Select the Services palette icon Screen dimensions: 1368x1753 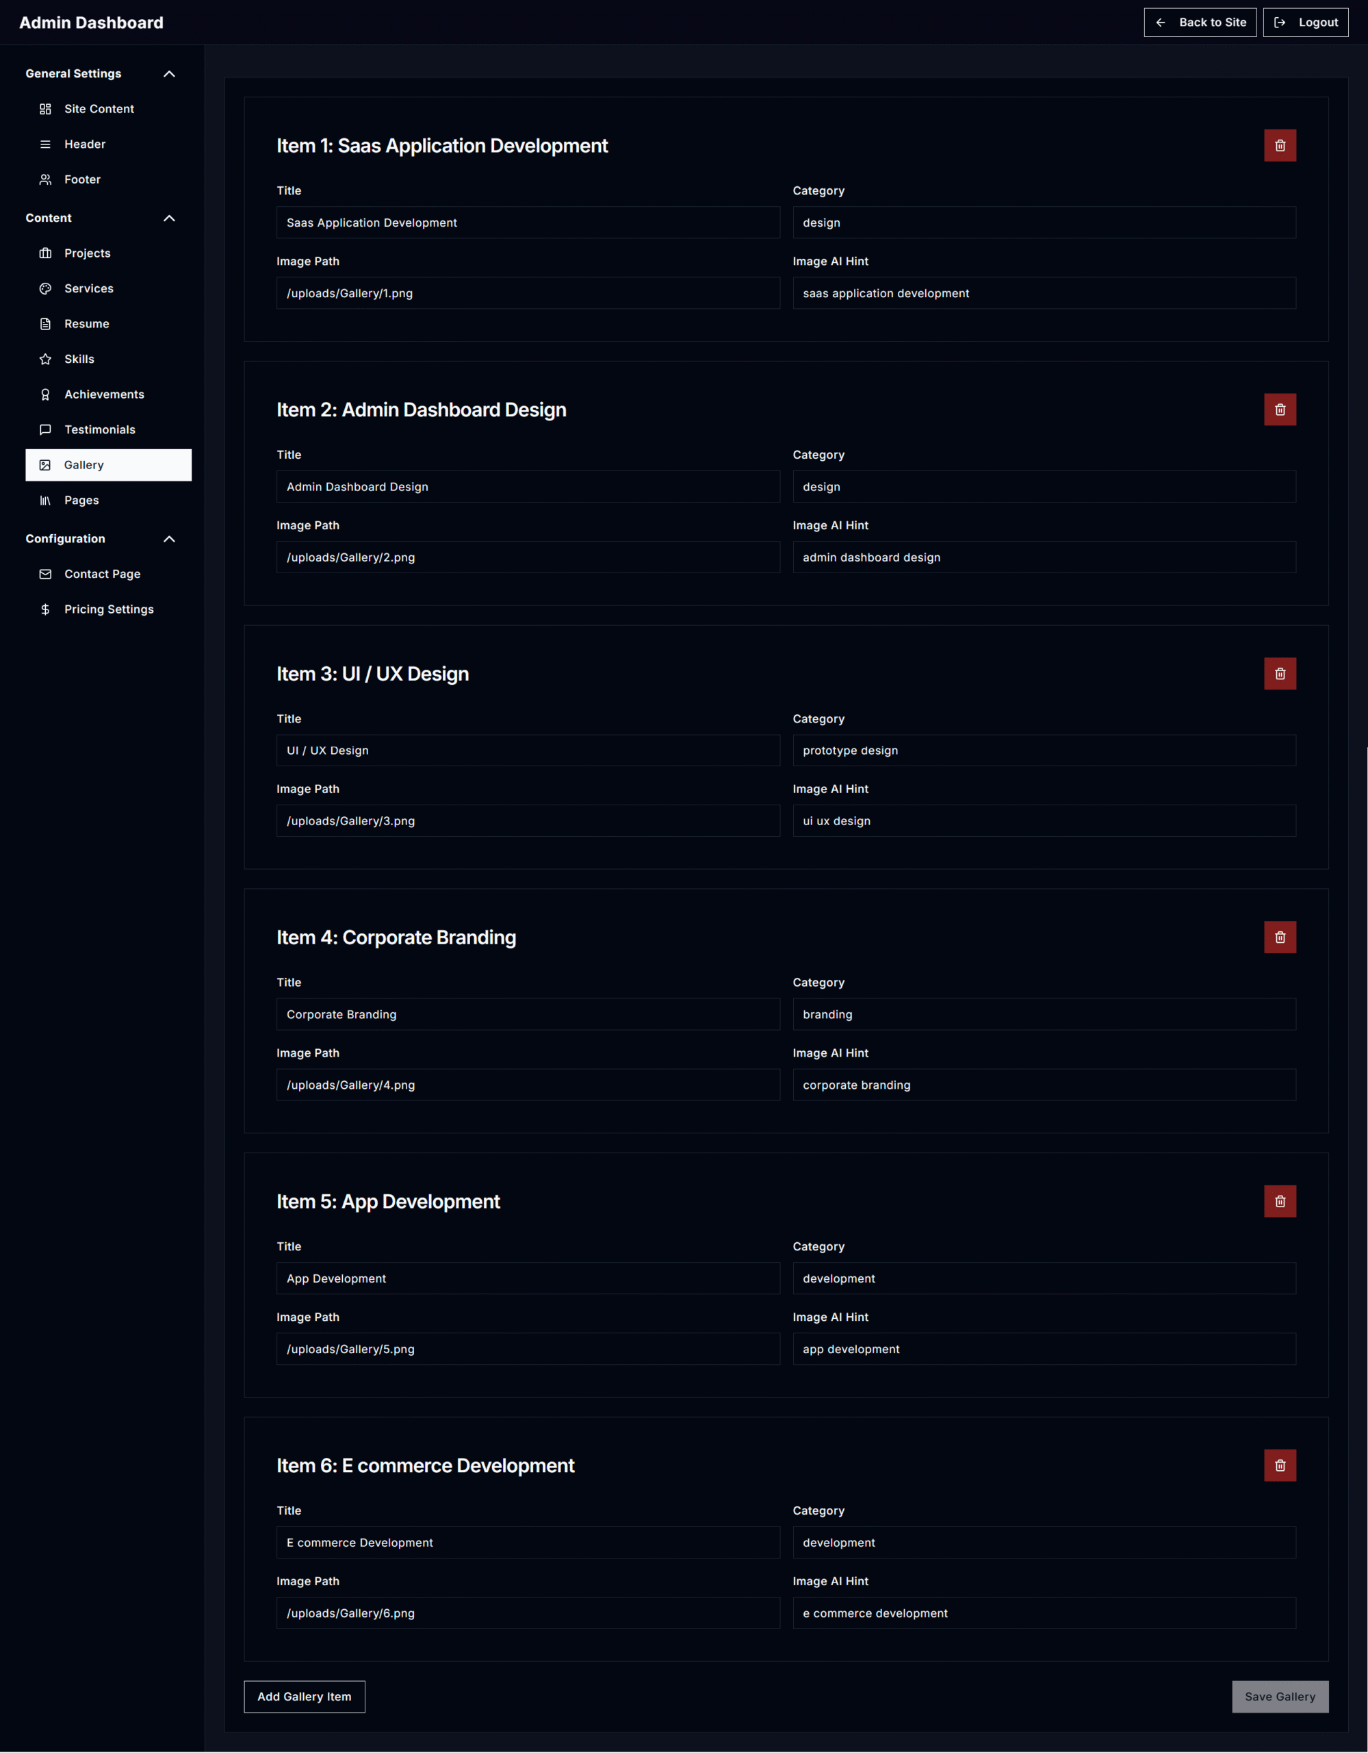[46, 288]
